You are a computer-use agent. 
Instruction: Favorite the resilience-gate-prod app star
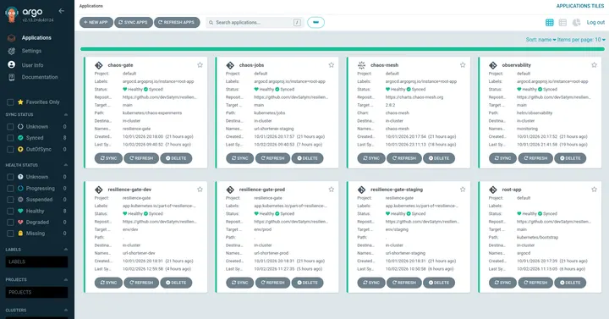click(x=332, y=190)
